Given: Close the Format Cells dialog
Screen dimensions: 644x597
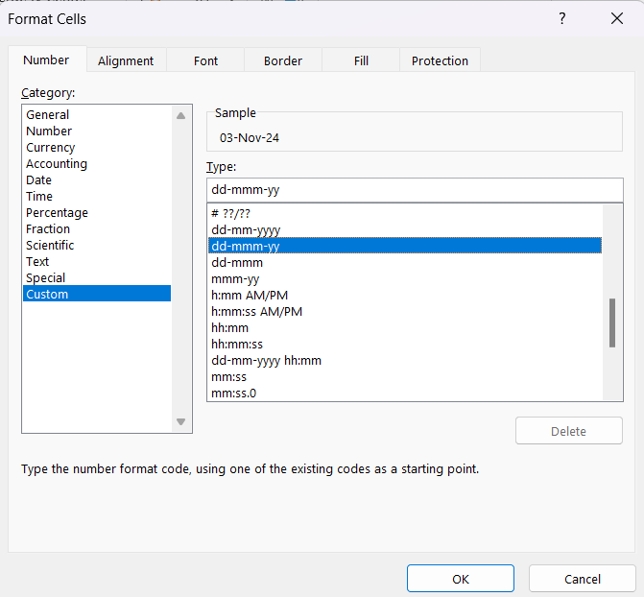Looking at the screenshot, I should (617, 18).
